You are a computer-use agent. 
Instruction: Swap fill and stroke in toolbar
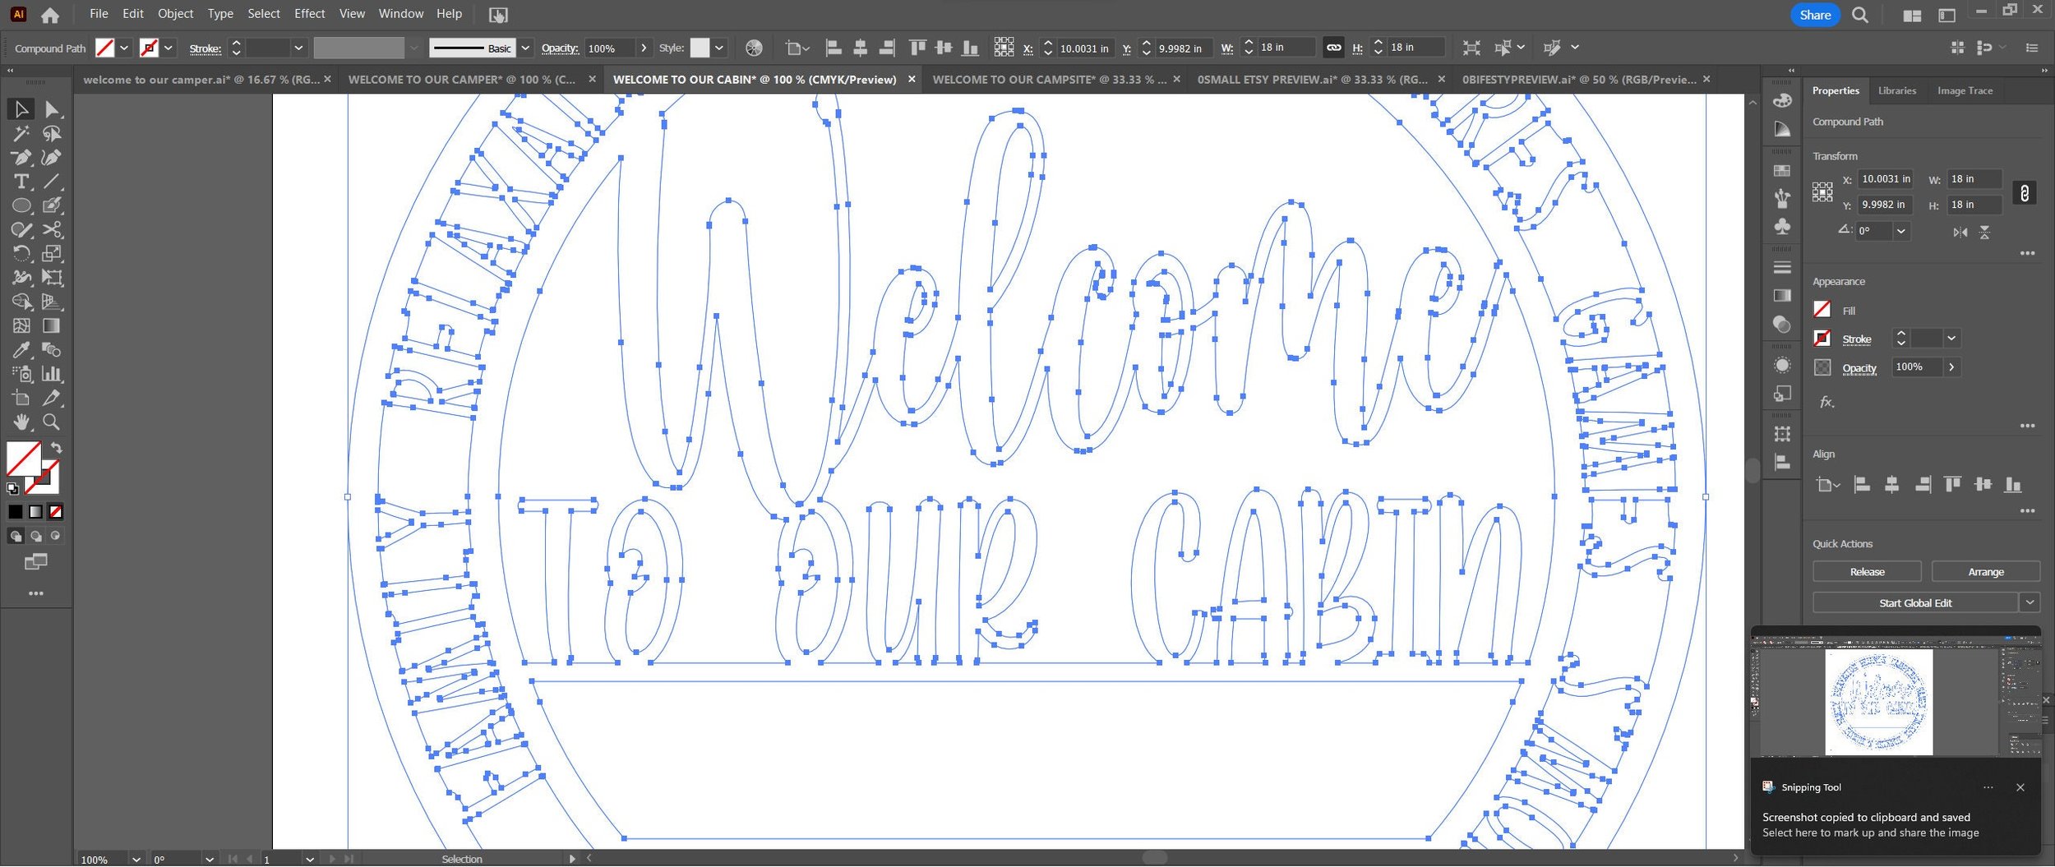coord(56,448)
